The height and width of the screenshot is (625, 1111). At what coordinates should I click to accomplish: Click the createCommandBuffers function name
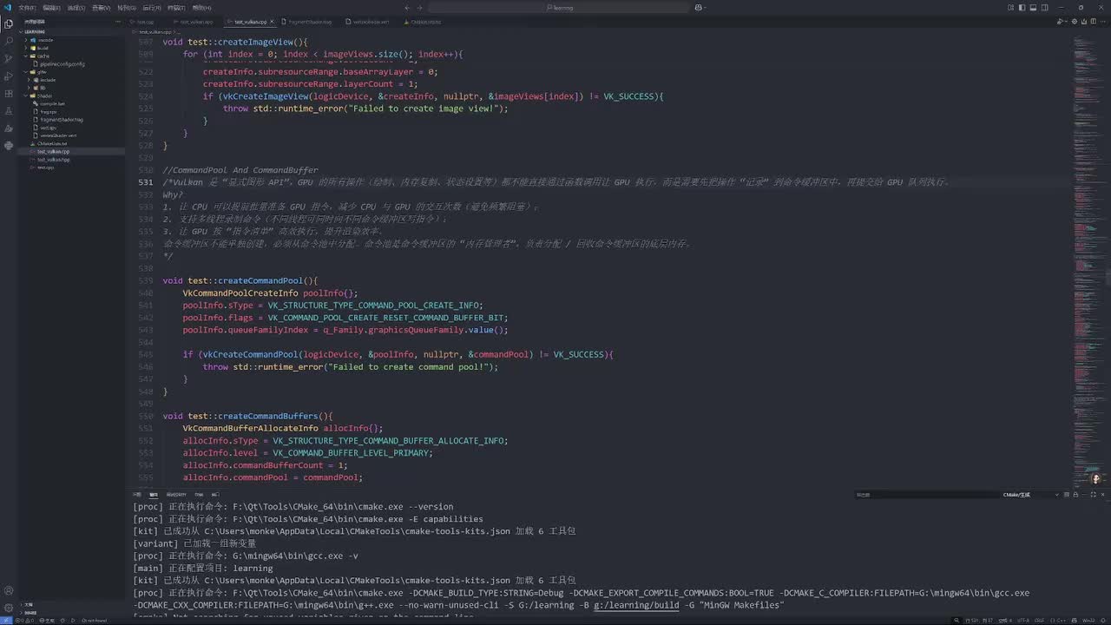click(268, 417)
